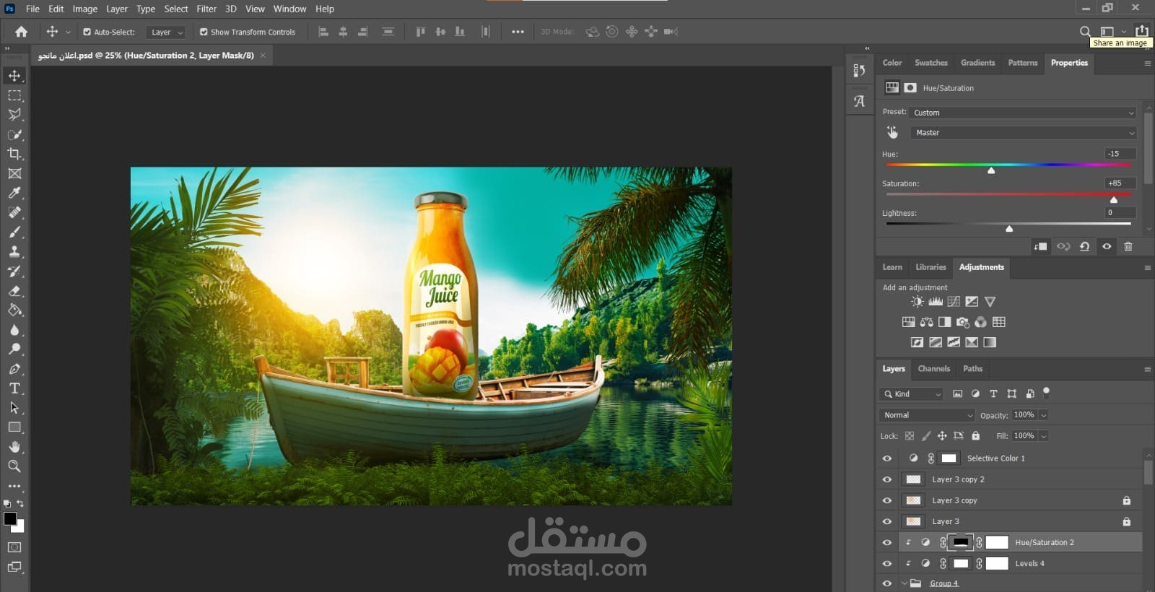Screen dimensions: 1155x592
Task: Select the Rectangular Marquee tool
Action: click(14, 95)
